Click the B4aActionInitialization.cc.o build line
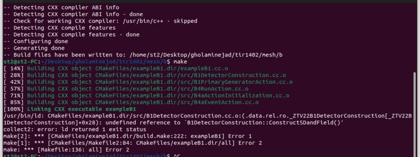Viewport: 420px width, 157px height. point(146,96)
